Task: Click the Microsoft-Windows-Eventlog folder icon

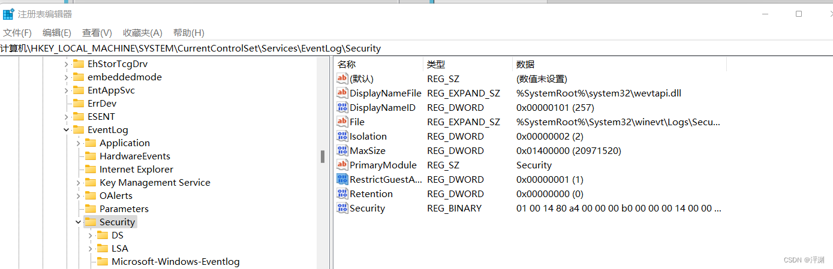Action: pyautogui.click(x=103, y=262)
